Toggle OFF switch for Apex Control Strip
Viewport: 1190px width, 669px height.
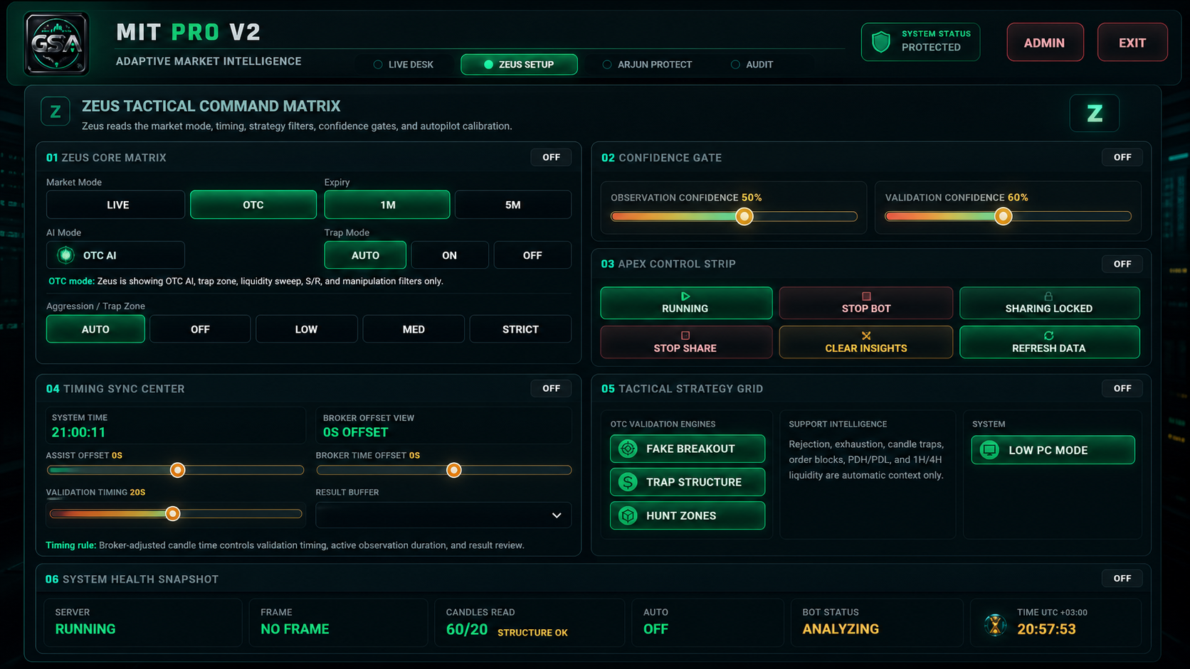tap(1122, 264)
